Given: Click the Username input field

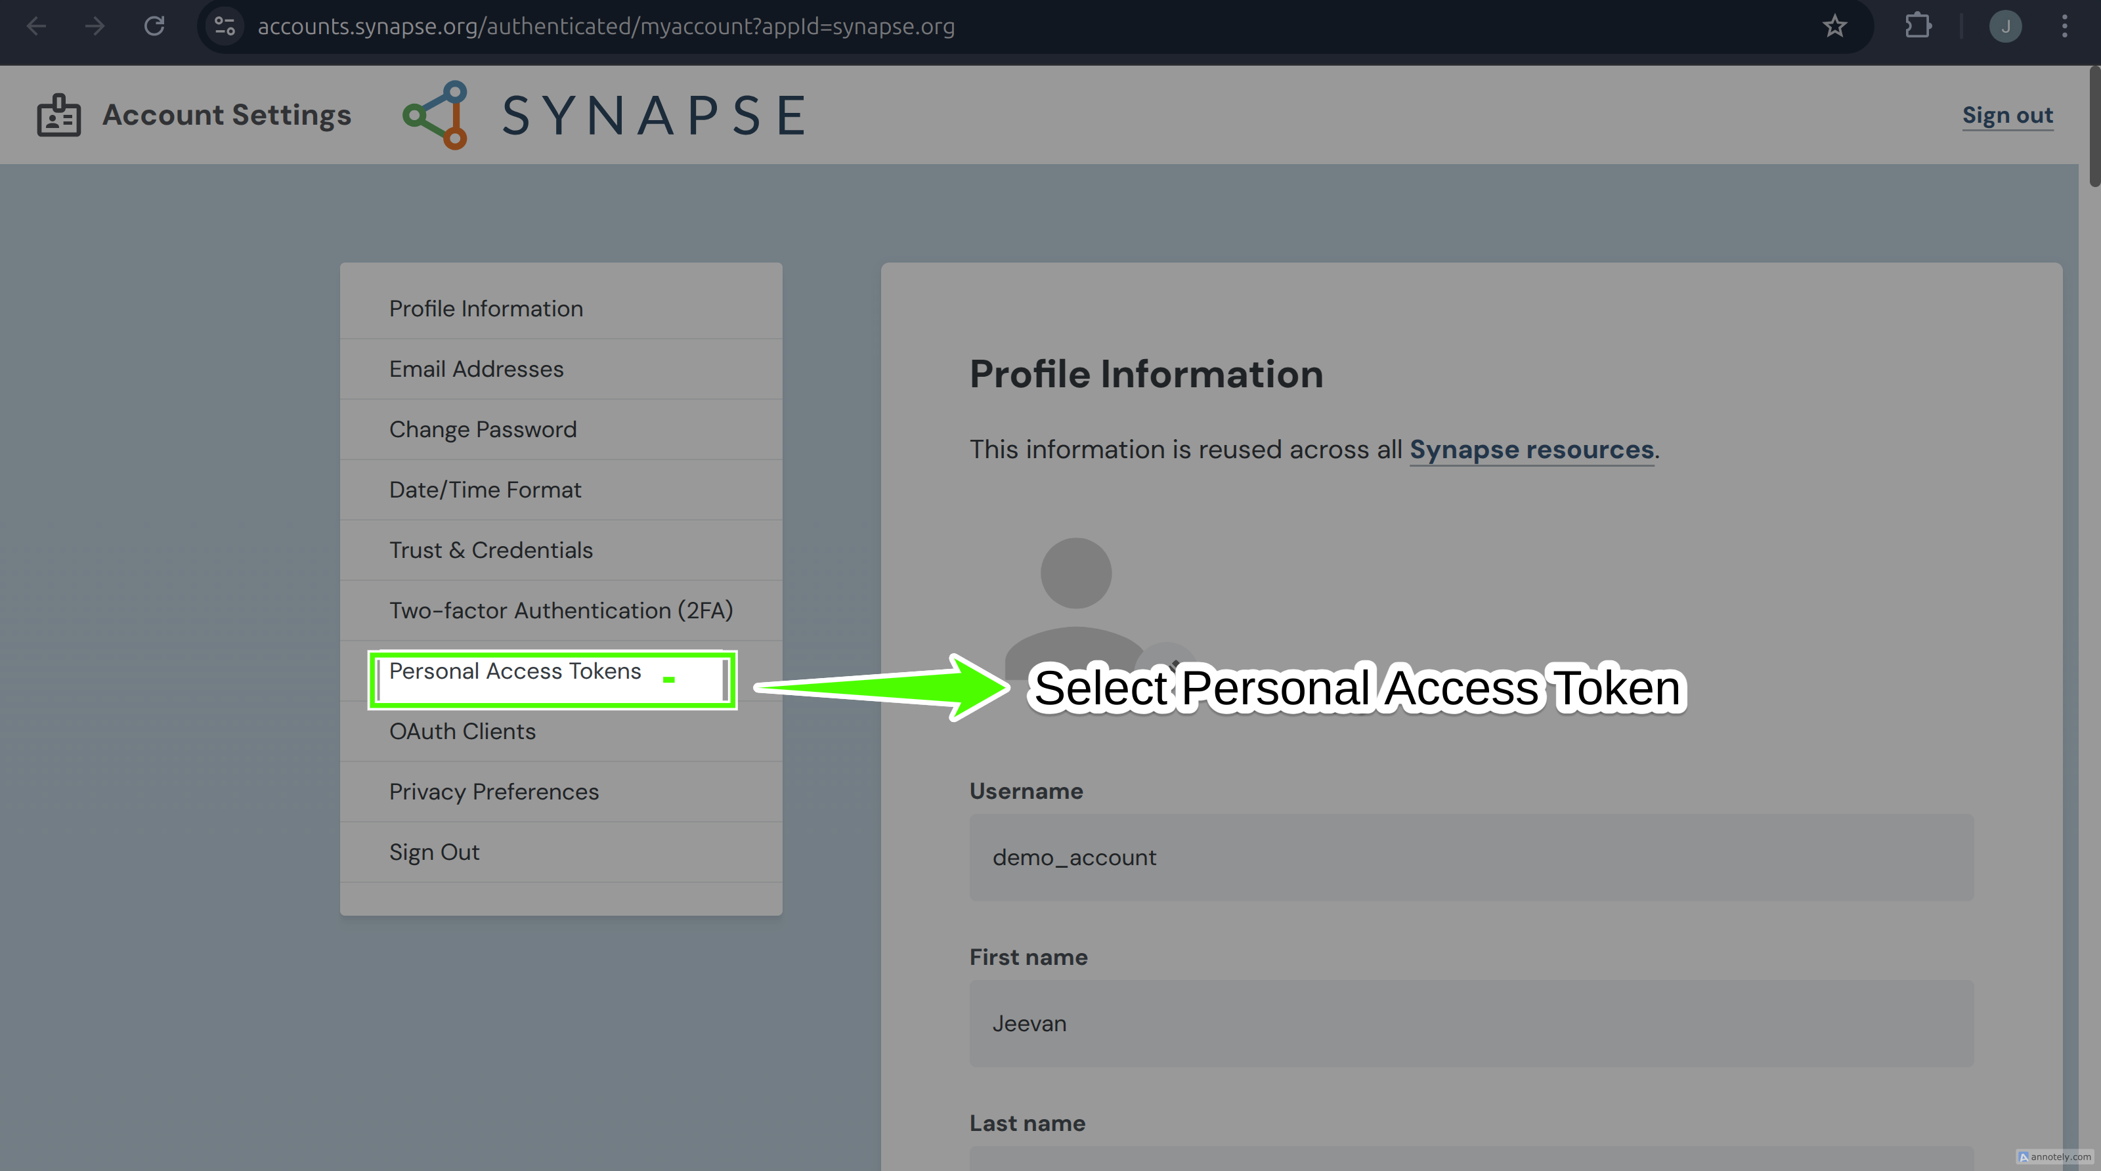Looking at the screenshot, I should point(1471,857).
